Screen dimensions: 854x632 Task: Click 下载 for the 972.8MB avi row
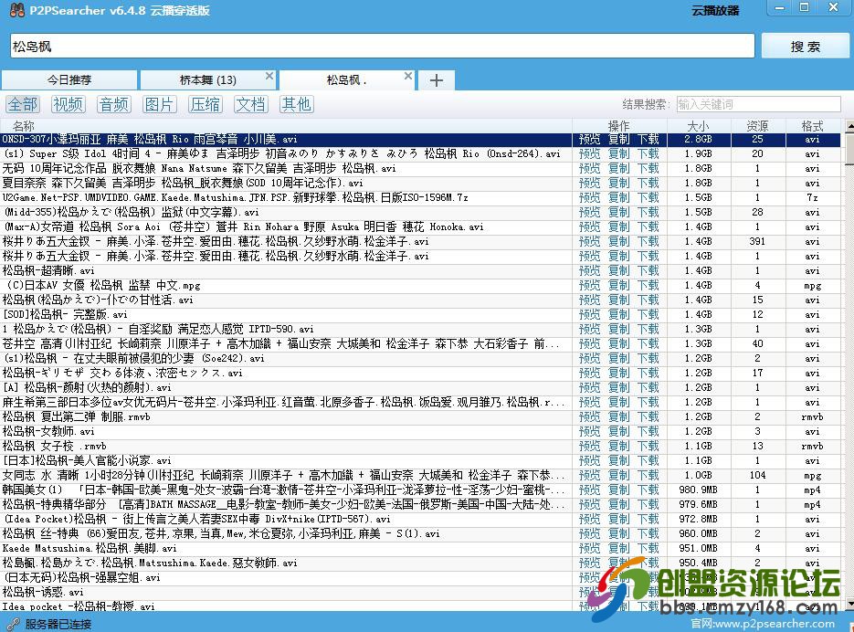648,520
